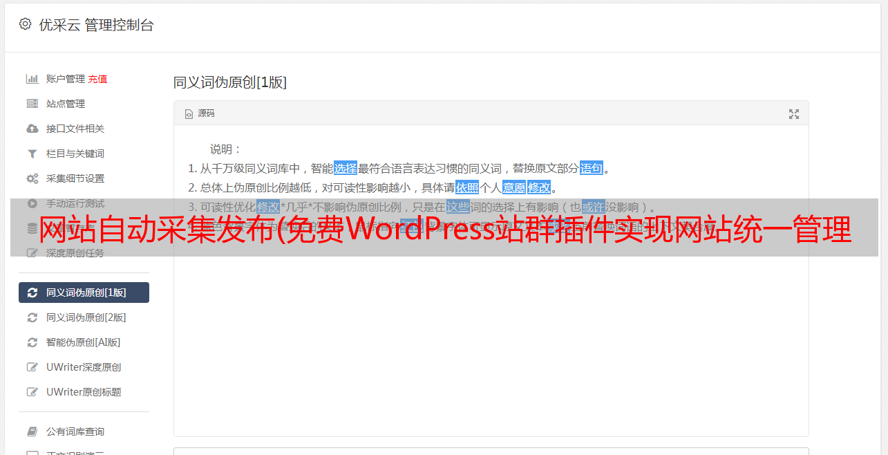The height and width of the screenshot is (455, 888).
Task: Click the highlighted word 意愿 in line 2
Action: [514, 187]
